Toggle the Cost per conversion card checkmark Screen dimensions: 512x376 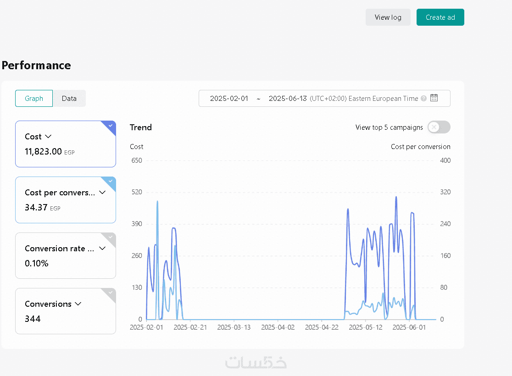(111, 182)
